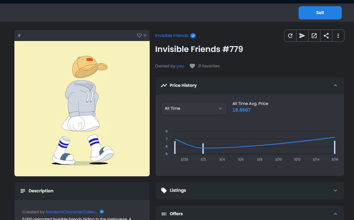Viewport: 354px width, 220px height.
Task: Collapse the Price History panel chevron
Action: pos(335,86)
